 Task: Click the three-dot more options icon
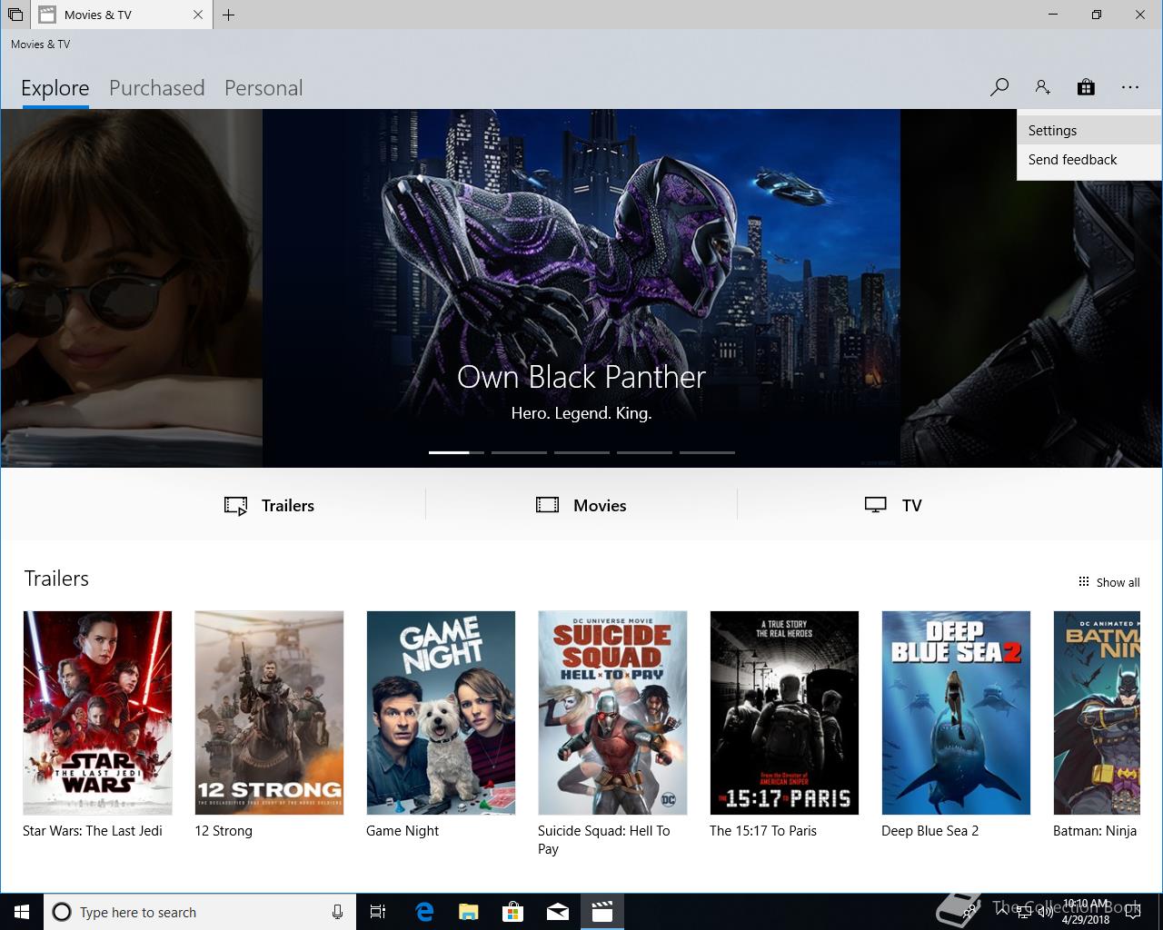tap(1130, 87)
